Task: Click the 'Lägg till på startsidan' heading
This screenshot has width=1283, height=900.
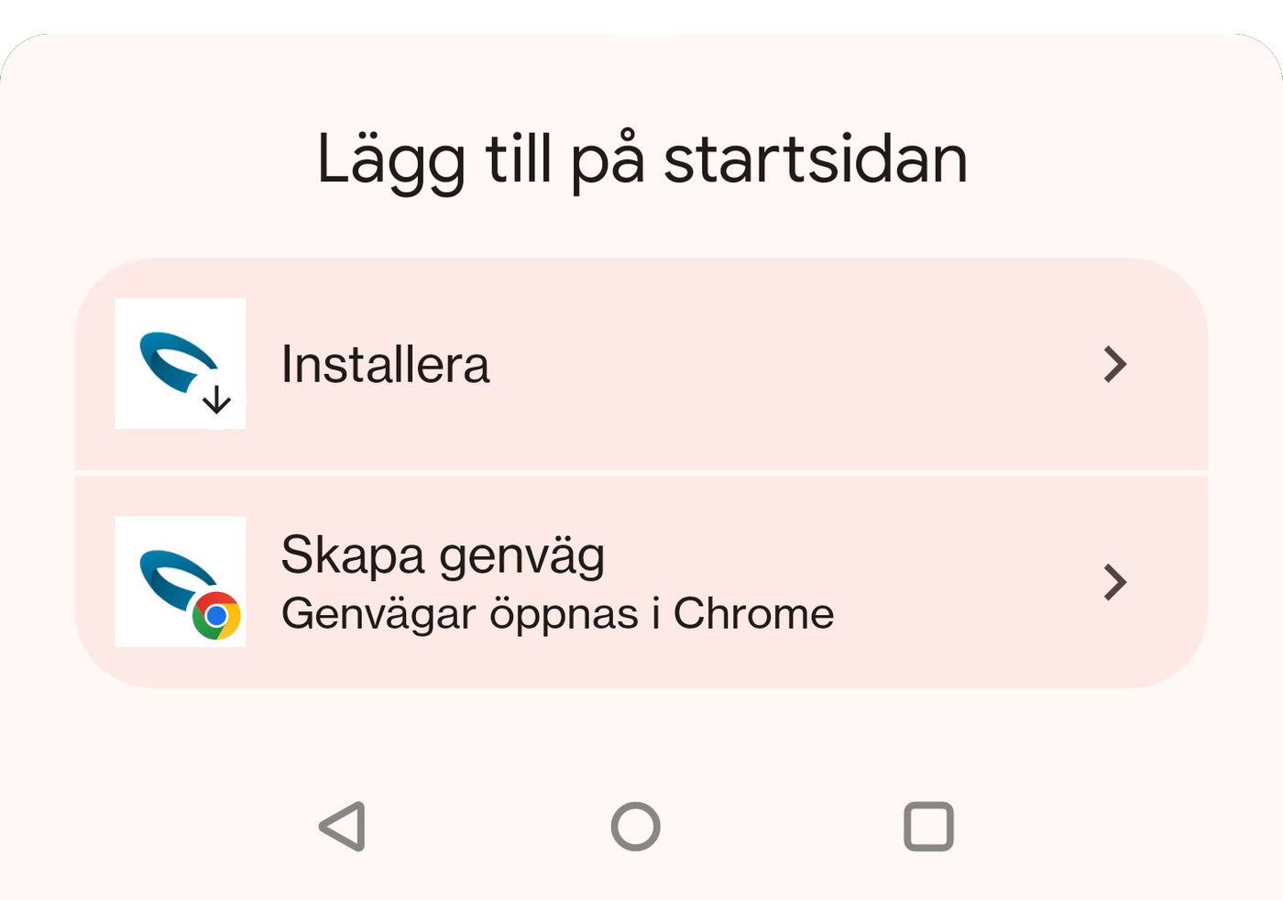Action: point(641,159)
